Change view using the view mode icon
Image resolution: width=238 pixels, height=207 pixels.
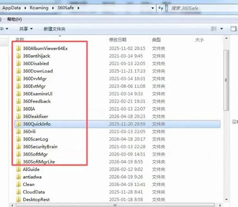point(214,28)
